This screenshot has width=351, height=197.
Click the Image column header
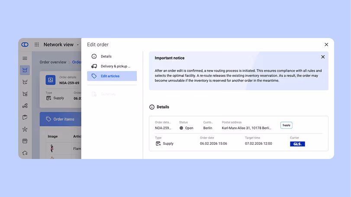53,136
